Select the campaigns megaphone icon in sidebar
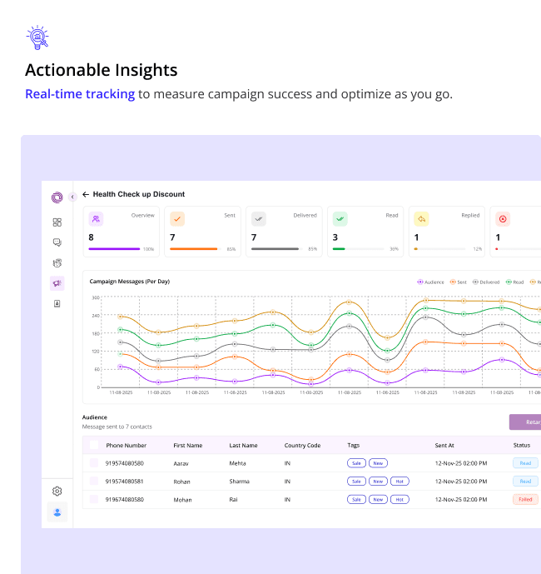Image resolution: width=541 pixels, height=574 pixels. [57, 283]
